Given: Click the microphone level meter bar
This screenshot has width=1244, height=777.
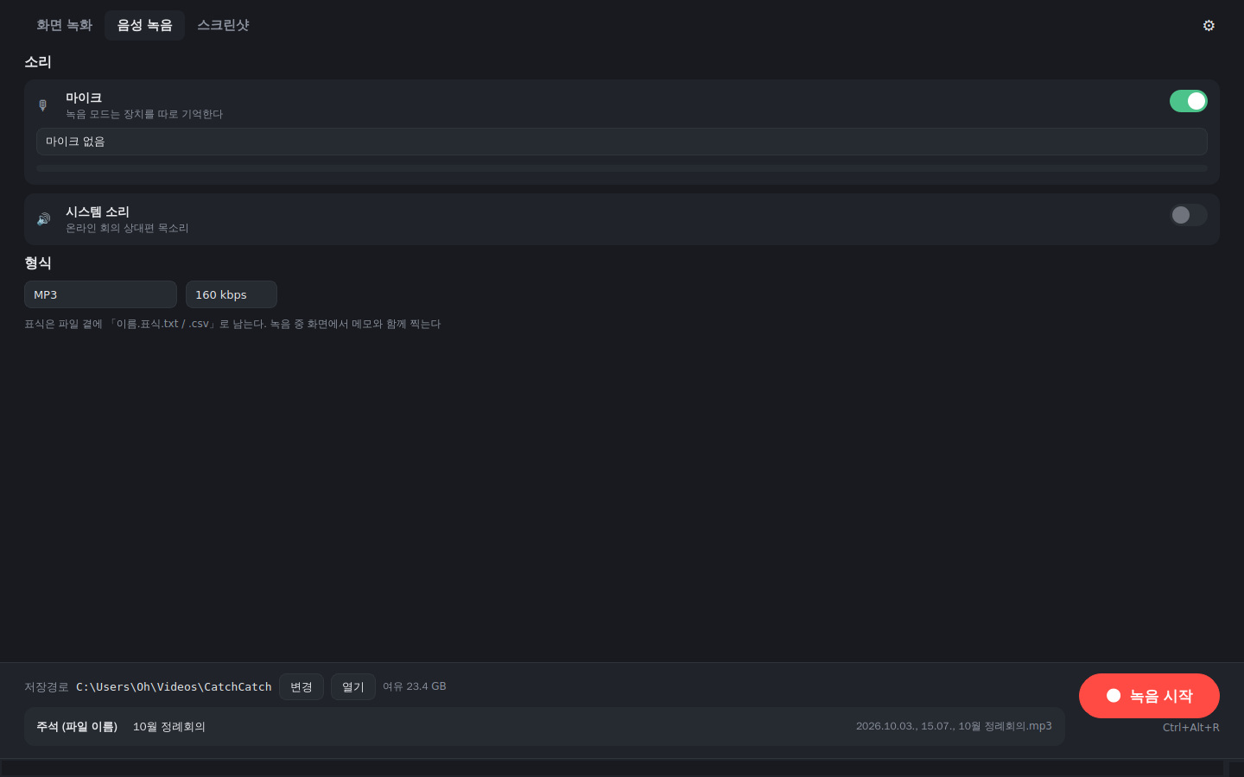Looking at the screenshot, I should point(622,167).
